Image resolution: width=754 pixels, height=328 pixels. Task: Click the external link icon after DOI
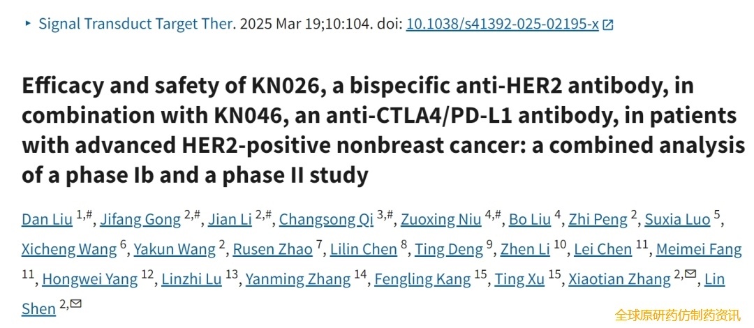(608, 24)
